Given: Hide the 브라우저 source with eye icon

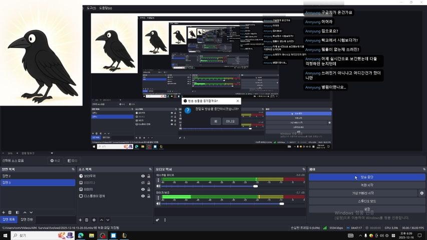Looking at the screenshot, I should click(143, 176).
